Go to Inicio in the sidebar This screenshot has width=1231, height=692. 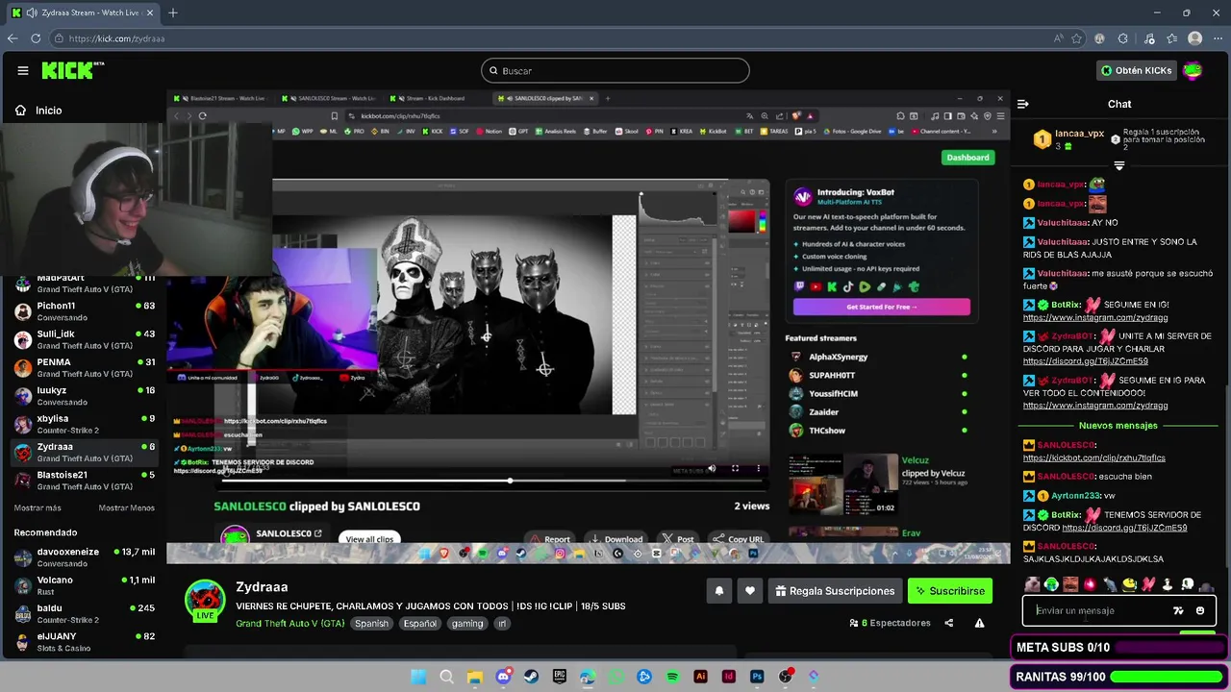coord(38,111)
